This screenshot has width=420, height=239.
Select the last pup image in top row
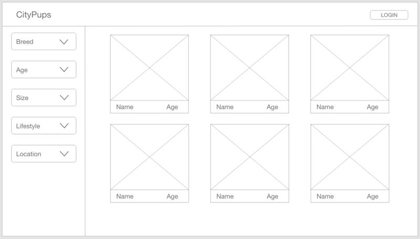pyautogui.click(x=350, y=68)
